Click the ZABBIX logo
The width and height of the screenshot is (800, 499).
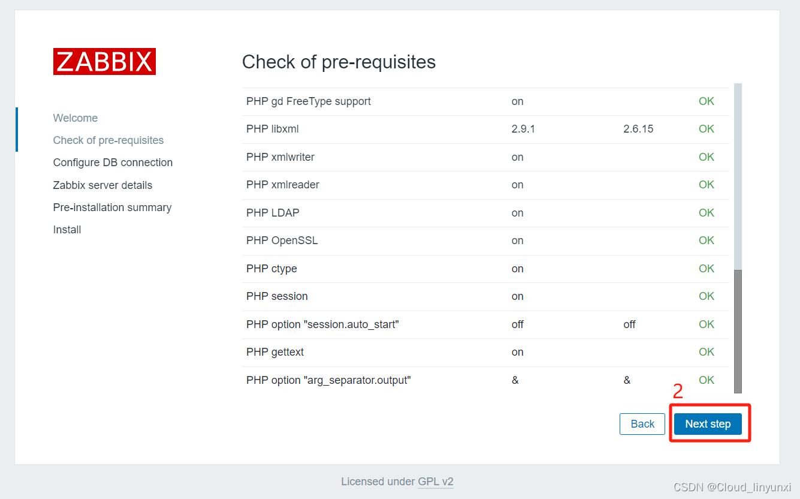104,62
